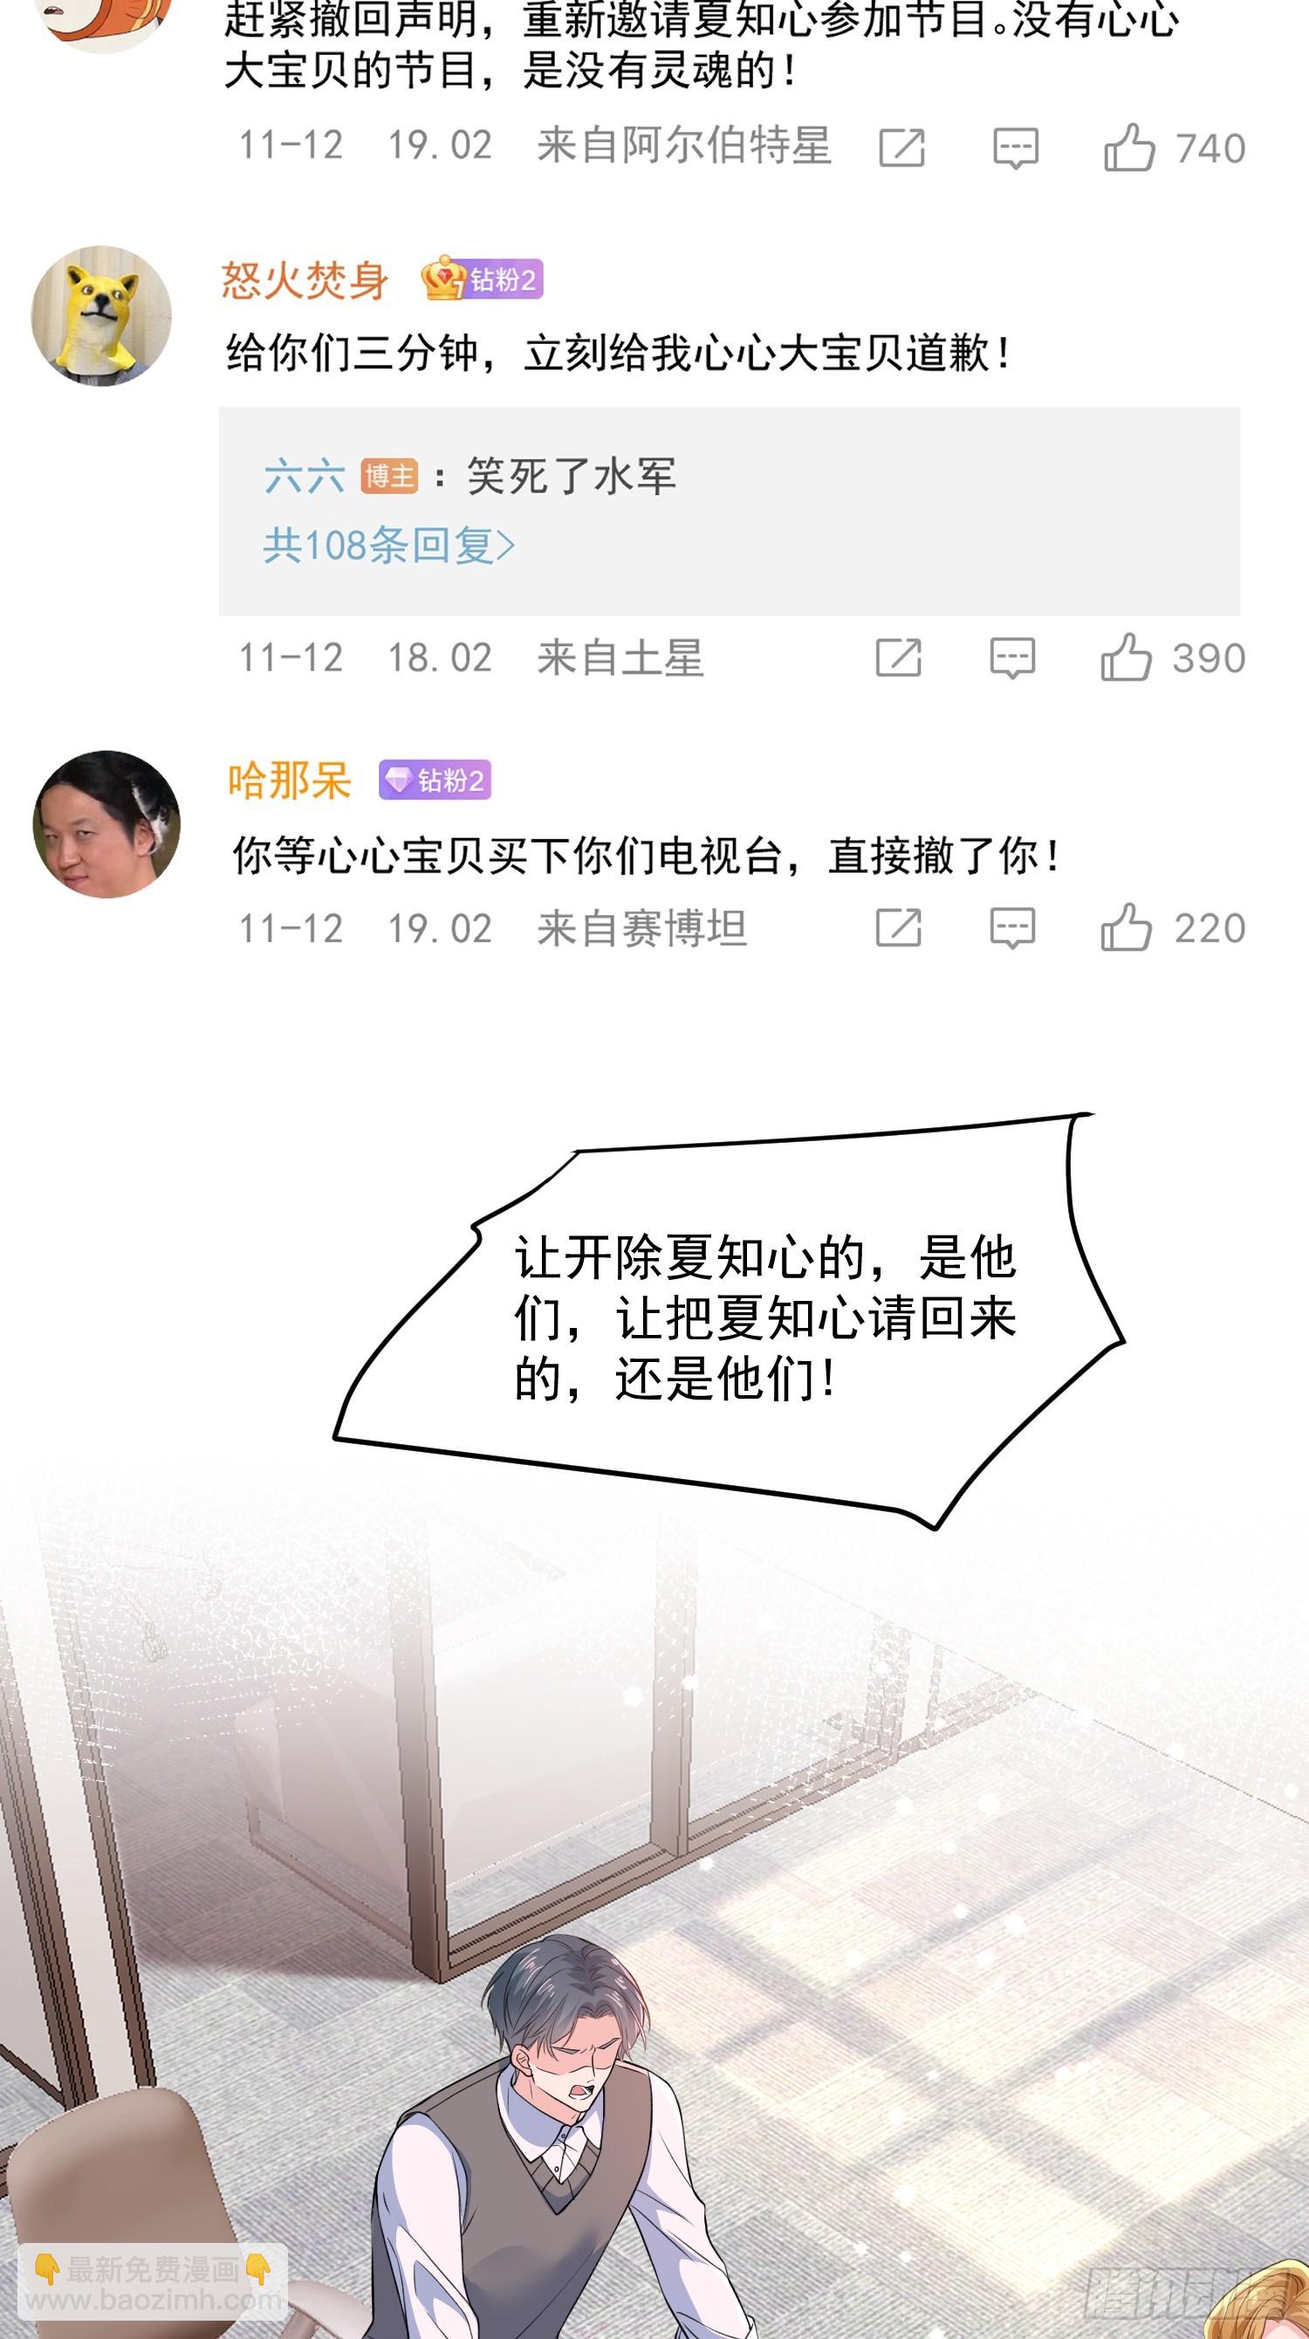The height and width of the screenshot is (2339, 1309).
Task: View the yellow dog avatar of 怒火焚身
Action: pos(102,315)
